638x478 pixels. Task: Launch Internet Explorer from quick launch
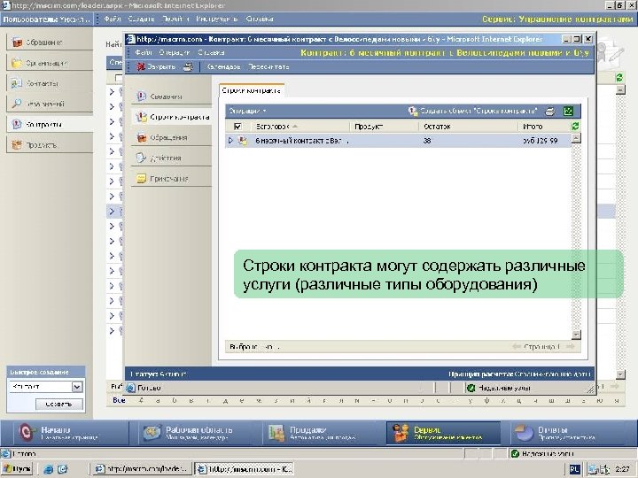tap(49, 469)
